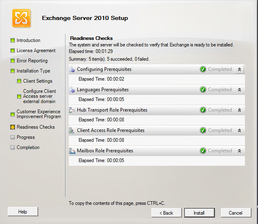Click the overall Elapsed time 00:01:29 text
Image resolution: width=258 pixels, height=224 pixels.
[x=91, y=51]
